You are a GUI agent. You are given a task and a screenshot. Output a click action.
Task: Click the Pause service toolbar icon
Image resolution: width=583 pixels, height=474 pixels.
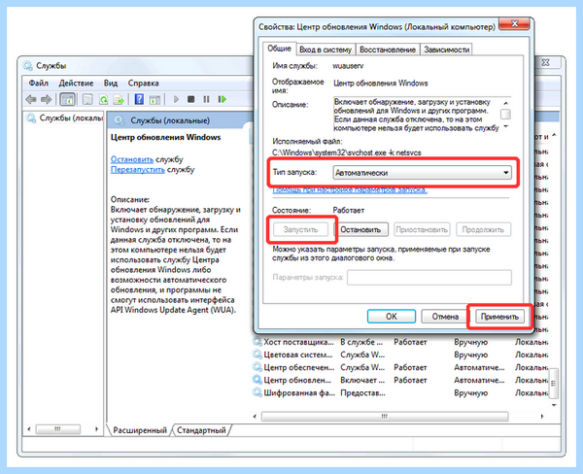tap(206, 99)
